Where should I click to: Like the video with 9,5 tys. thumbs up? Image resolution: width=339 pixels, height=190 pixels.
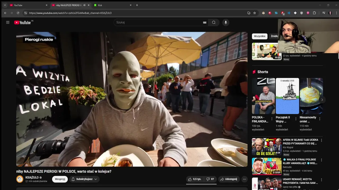[x=195, y=179]
